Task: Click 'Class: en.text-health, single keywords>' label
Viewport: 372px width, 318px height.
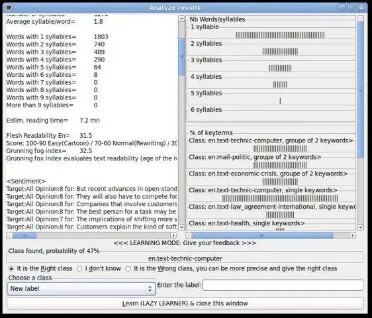Action: tap(247, 223)
